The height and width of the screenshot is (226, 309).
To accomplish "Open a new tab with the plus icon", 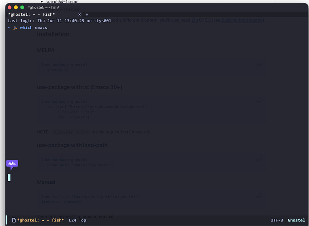I will tap(87, 14).
